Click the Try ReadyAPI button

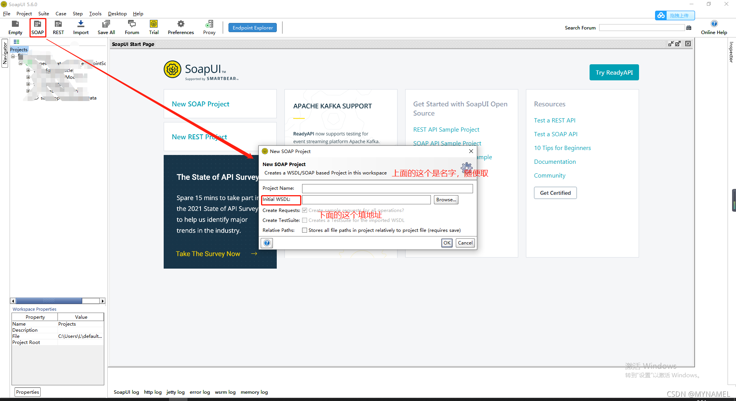point(614,72)
